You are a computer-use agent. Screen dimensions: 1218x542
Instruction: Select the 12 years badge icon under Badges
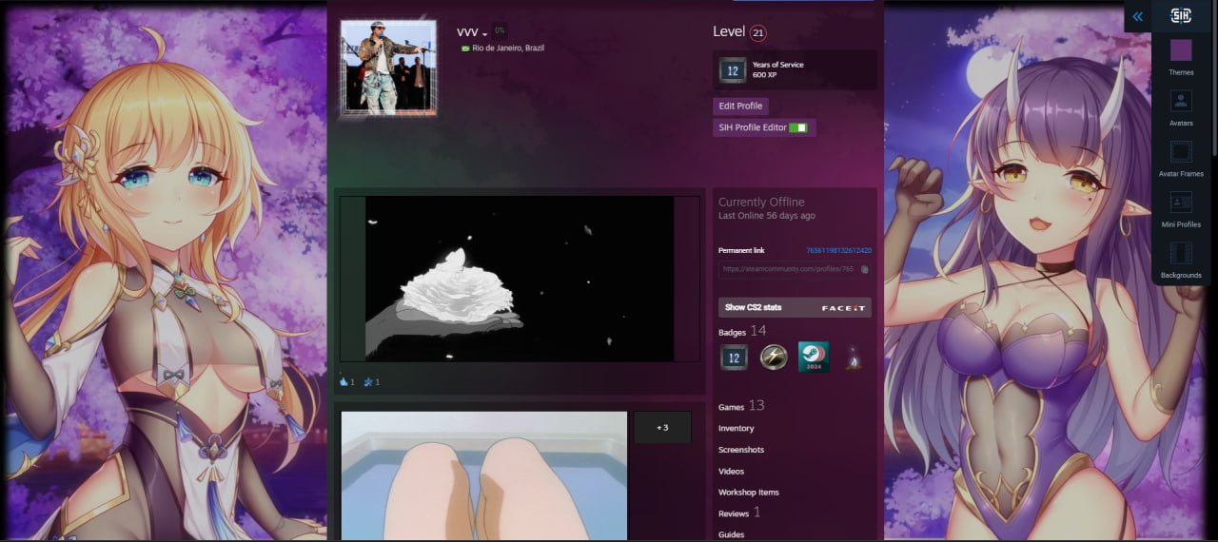coord(734,358)
